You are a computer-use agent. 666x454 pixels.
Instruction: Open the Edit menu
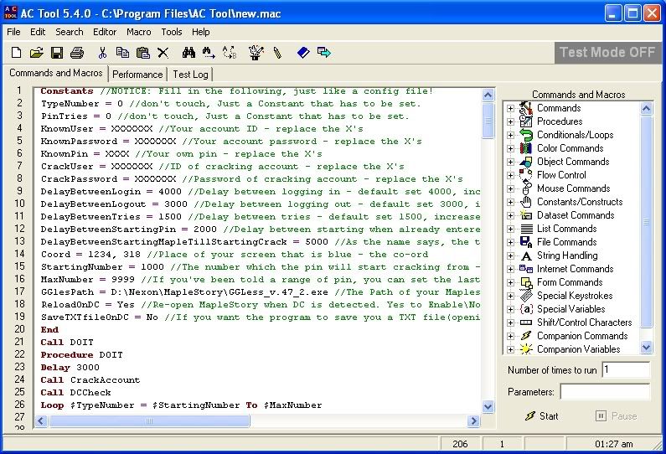(38, 32)
